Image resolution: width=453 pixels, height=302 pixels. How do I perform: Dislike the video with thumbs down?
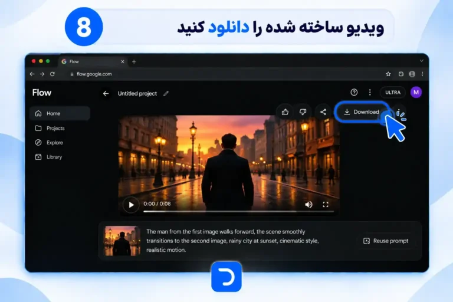[x=303, y=112]
